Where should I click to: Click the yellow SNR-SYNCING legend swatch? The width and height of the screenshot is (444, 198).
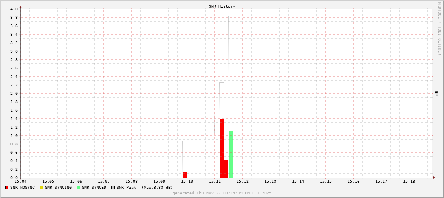pyautogui.click(x=41, y=188)
